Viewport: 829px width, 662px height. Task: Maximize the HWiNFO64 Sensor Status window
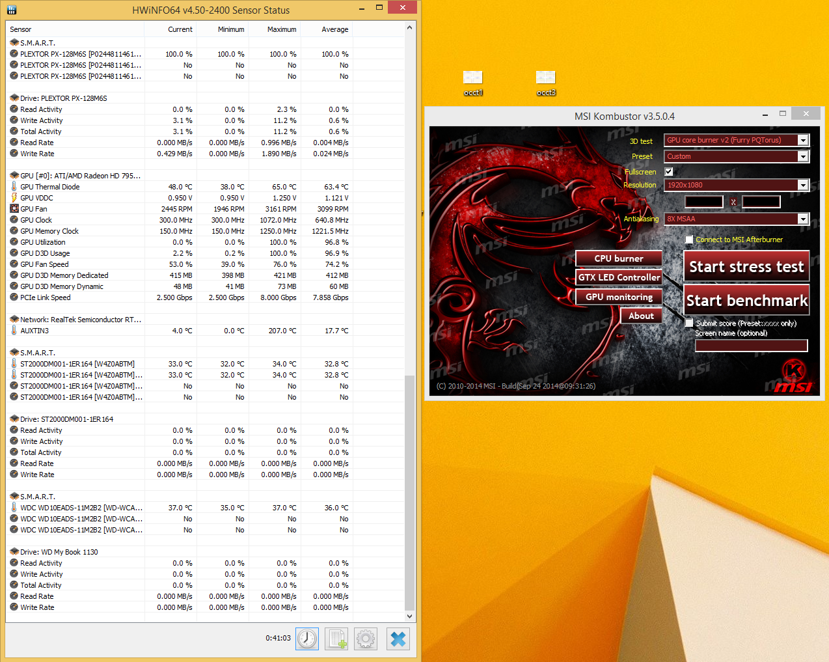[x=379, y=8]
